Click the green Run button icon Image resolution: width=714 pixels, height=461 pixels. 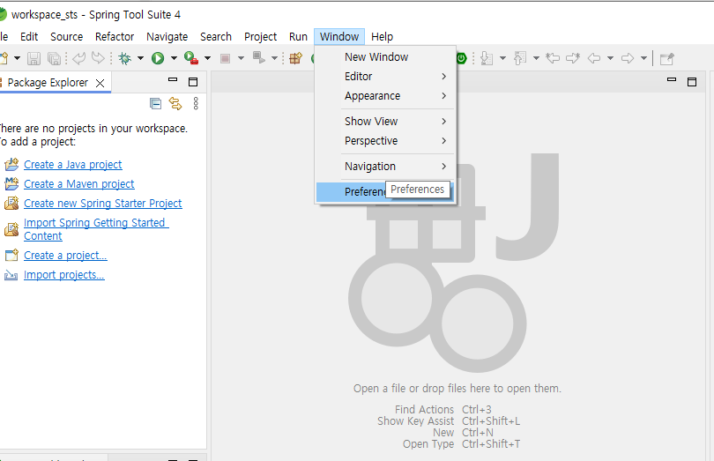pos(158,58)
